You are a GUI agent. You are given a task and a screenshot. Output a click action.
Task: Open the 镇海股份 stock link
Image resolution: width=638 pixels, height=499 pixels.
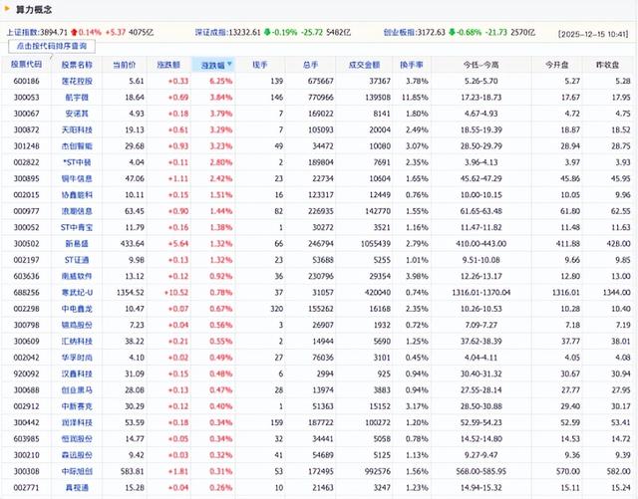pyautogui.click(x=77, y=325)
